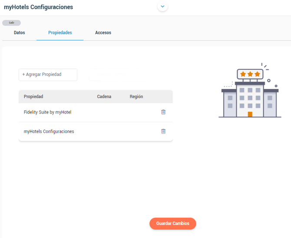Save with Guardar Cambios button
The height and width of the screenshot is (238, 291).
[x=173, y=224]
